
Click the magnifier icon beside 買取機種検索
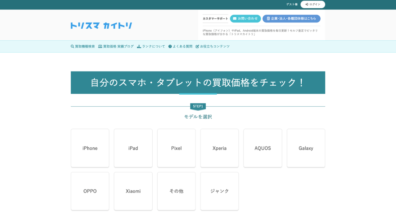pos(72,47)
